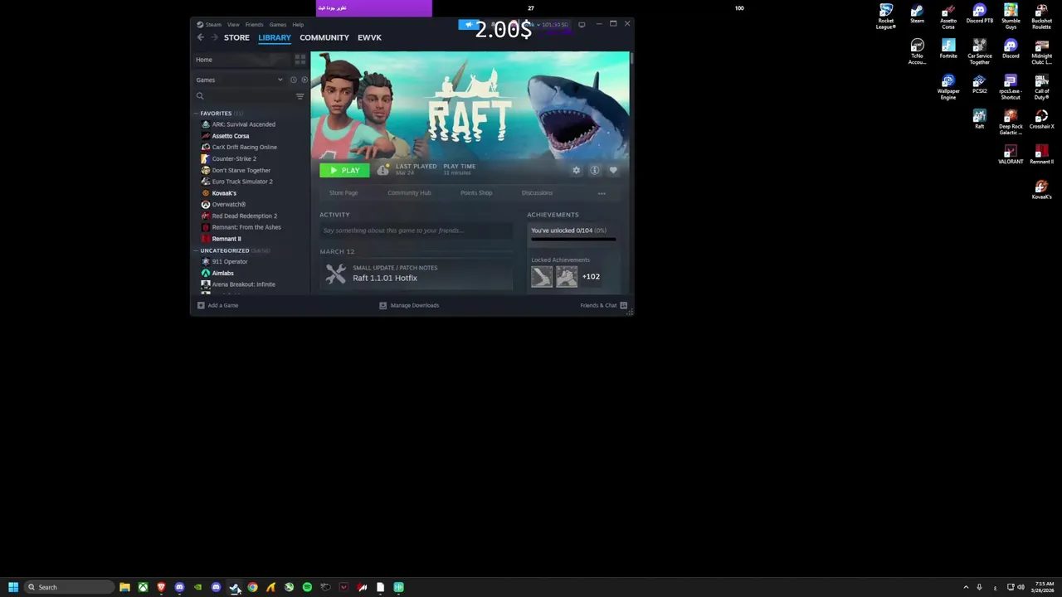This screenshot has width=1062, height=597.
Task: Select Wallpaper Engine desktop icon
Action: (x=948, y=87)
